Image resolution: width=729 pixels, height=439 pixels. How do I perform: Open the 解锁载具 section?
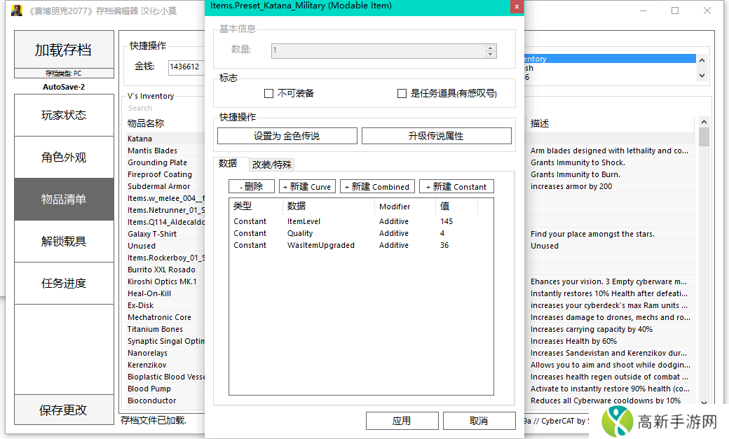point(64,242)
